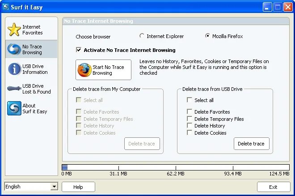Click Select all checkbox under My Computer

79,100
